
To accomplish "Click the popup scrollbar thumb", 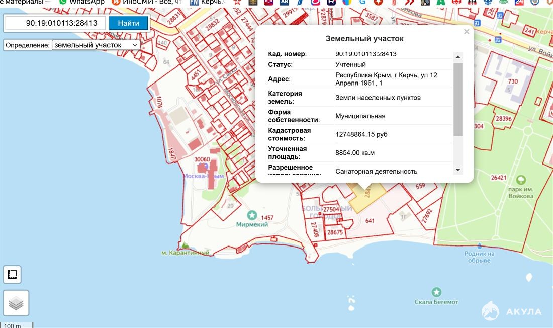I will tap(457, 99).
